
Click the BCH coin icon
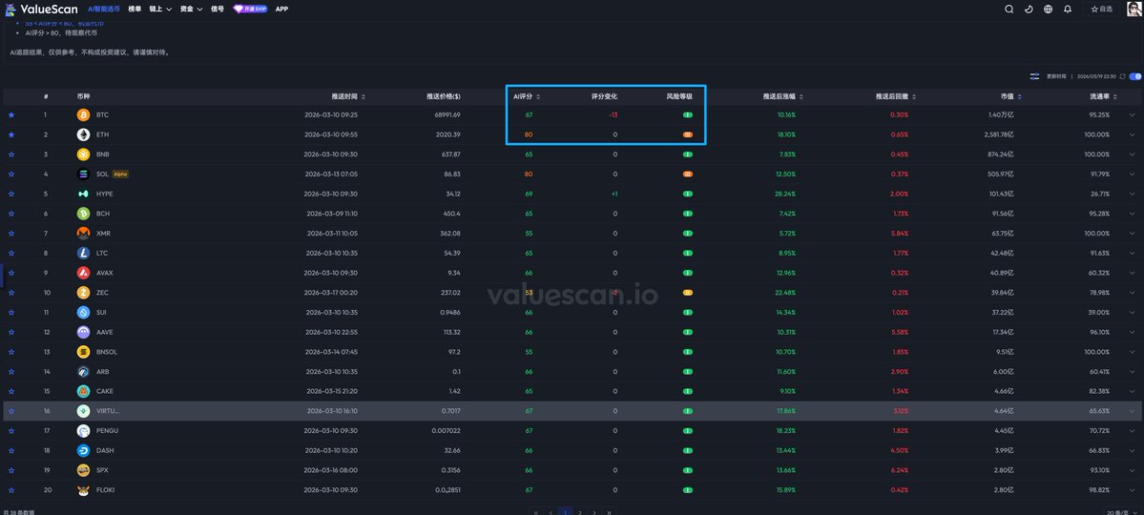point(83,213)
